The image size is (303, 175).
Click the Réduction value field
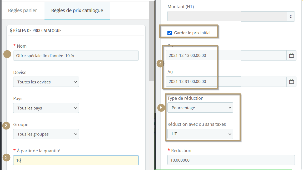click(231, 160)
